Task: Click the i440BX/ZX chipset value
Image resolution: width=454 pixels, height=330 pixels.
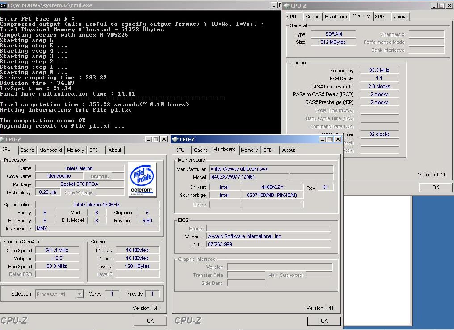Action: (x=272, y=187)
